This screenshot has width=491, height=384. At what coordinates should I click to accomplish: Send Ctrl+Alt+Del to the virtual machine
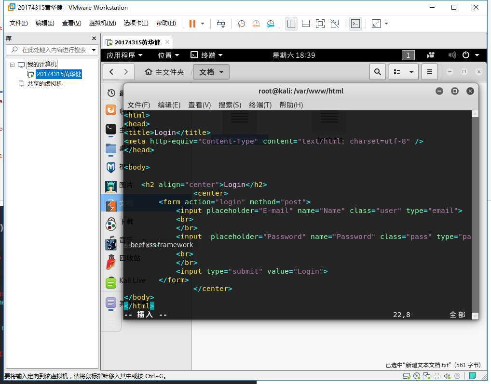pos(221,24)
